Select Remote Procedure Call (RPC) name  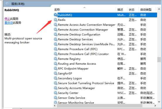[78, 49]
